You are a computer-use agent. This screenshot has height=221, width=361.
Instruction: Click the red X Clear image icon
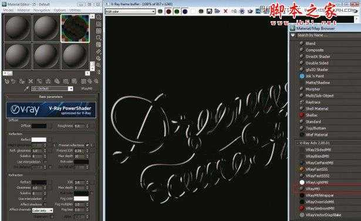pyautogui.click(x=225, y=11)
